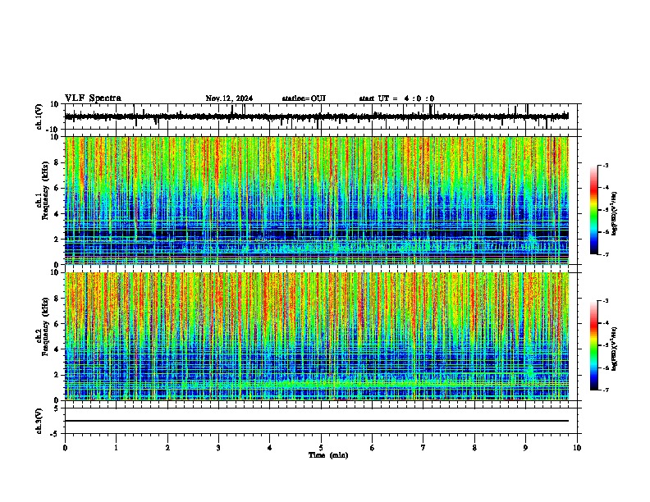The image size is (650, 502).
Task: Click the ch.1 spectrogram plot area
Action: pos(316,200)
